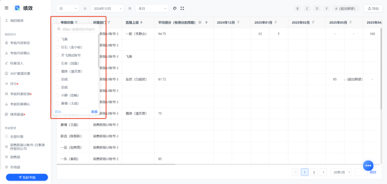Click the C grade legend tag
This screenshot has width=387, height=184.
[307, 9]
